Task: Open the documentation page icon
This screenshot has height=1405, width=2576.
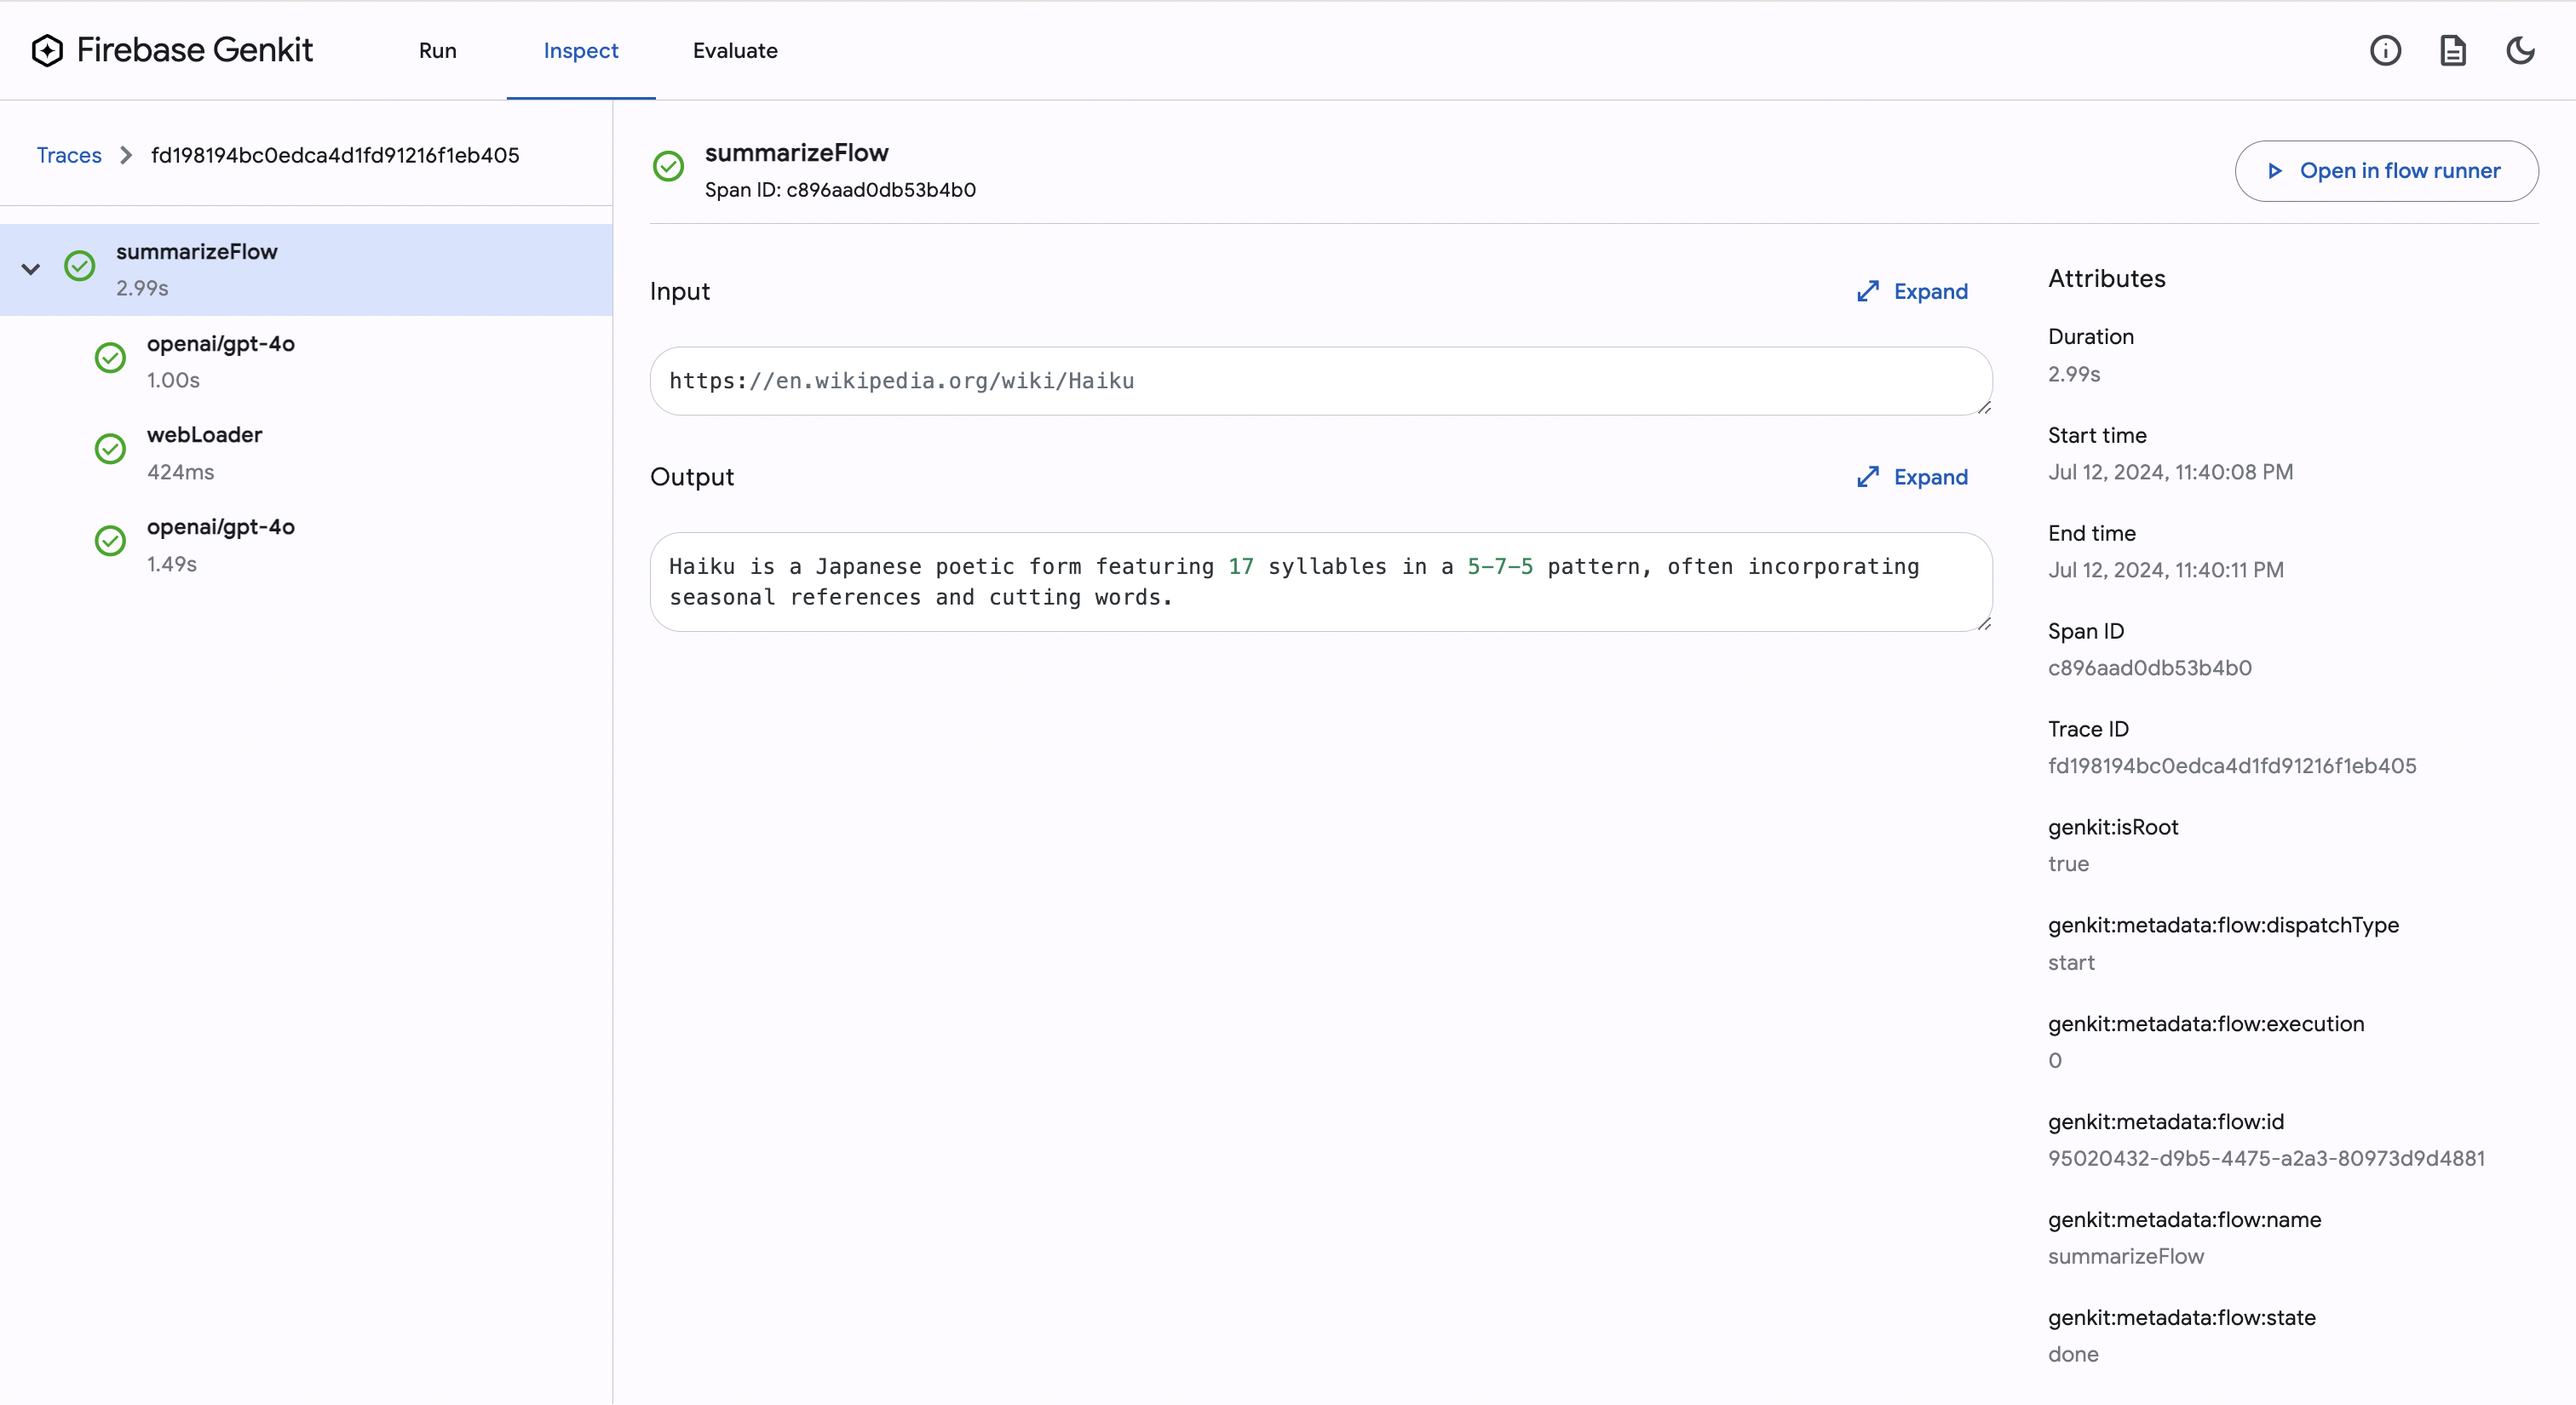Action: point(2453,50)
